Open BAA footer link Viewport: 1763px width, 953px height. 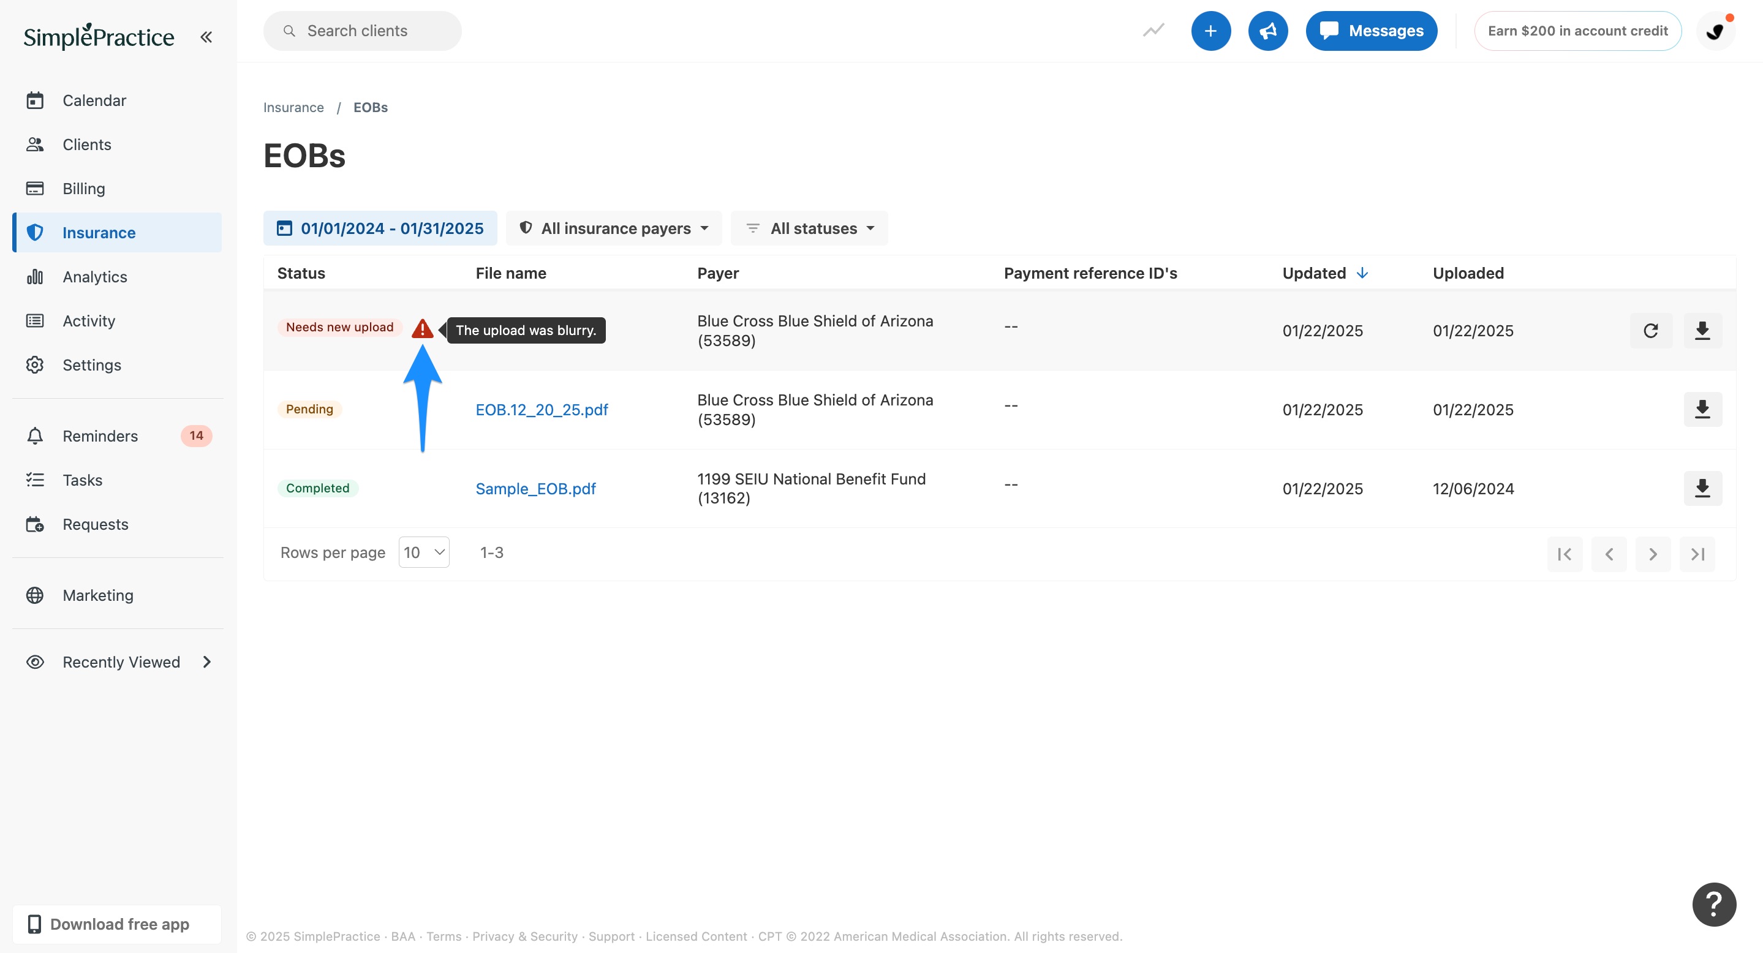(x=403, y=936)
